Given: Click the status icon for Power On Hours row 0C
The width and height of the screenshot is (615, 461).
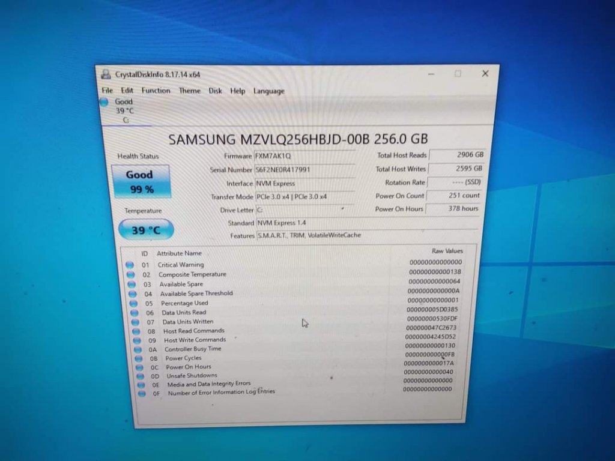Looking at the screenshot, I should 139,368.
